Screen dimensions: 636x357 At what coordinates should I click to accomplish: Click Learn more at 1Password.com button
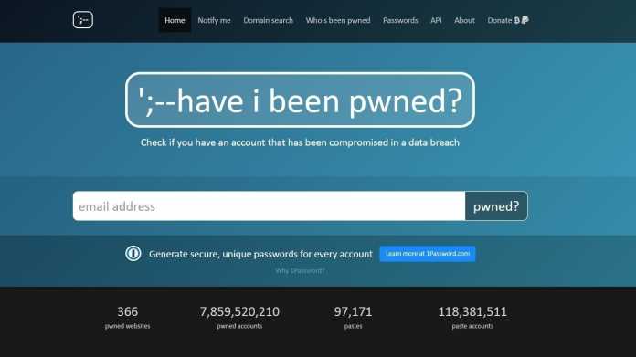[x=428, y=254]
